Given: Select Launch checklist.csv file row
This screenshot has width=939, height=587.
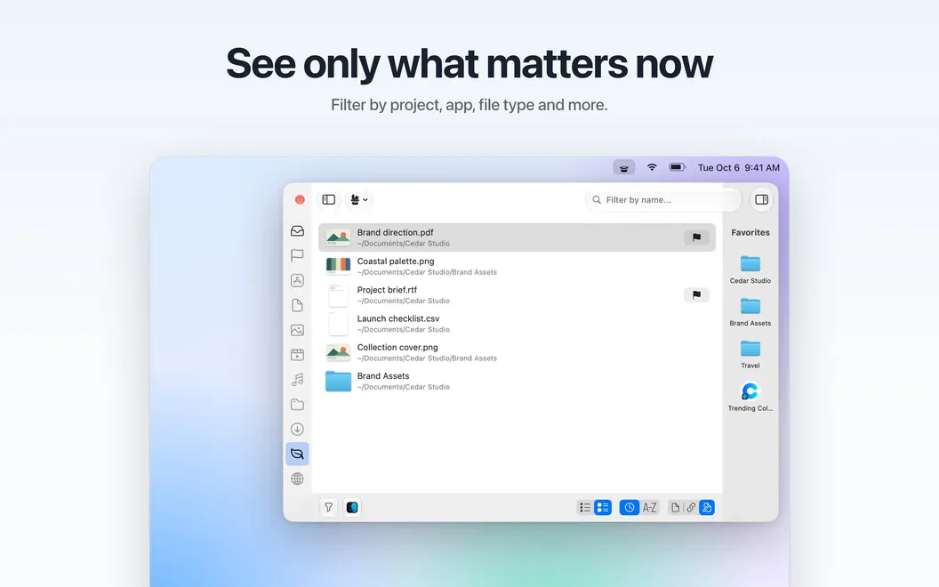Looking at the screenshot, I should coord(517,324).
